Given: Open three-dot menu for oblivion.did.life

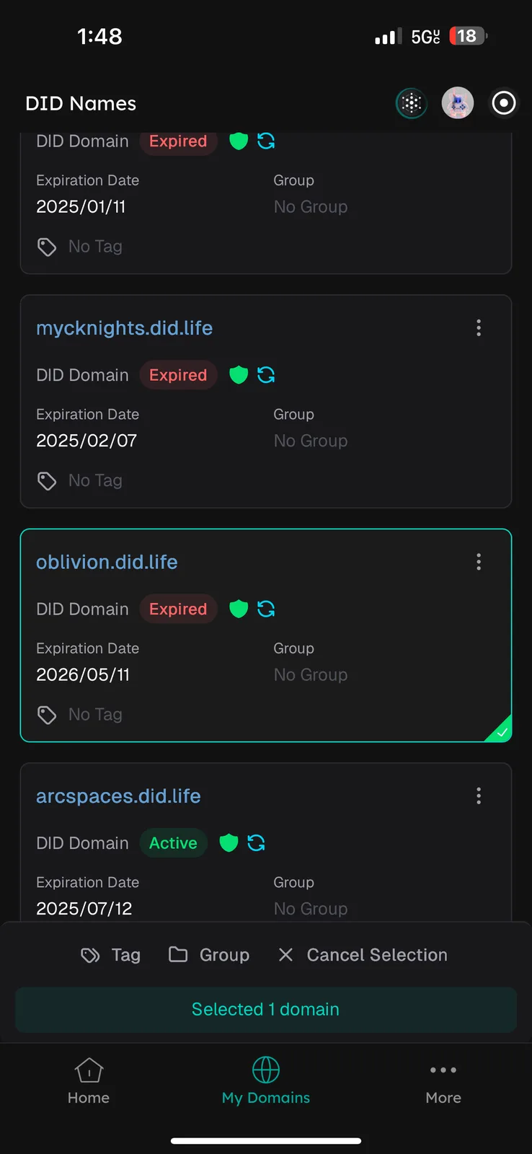Looking at the screenshot, I should click(479, 562).
